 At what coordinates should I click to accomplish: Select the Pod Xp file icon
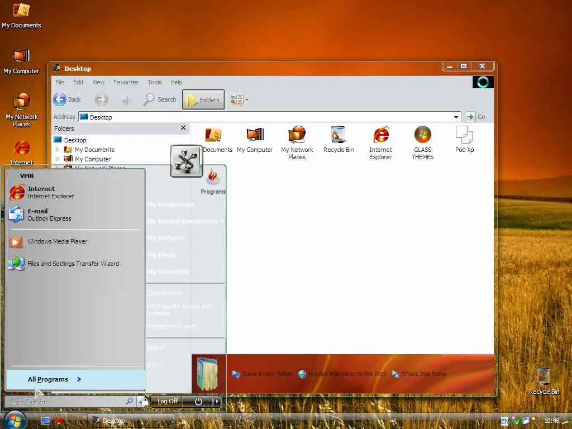pos(464,139)
